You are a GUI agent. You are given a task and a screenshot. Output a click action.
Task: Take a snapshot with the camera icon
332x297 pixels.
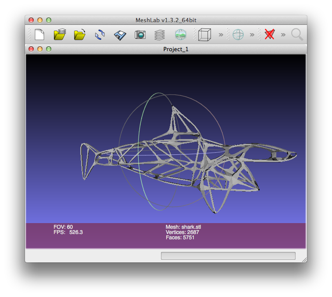pyautogui.click(x=140, y=35)
